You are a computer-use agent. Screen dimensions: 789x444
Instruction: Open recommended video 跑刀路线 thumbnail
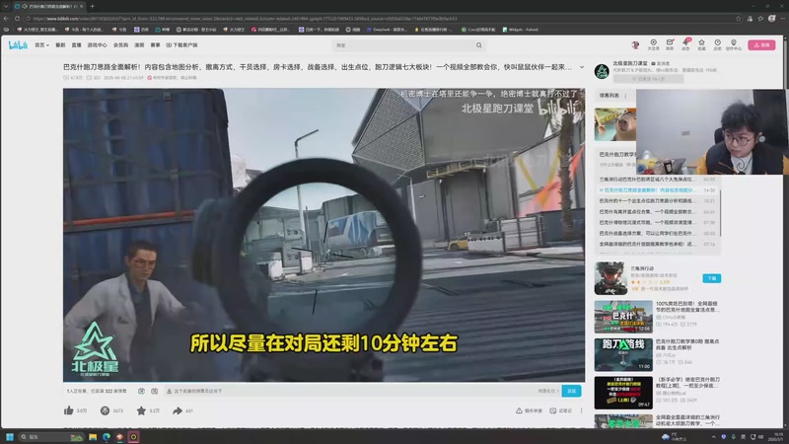[623, 354]
